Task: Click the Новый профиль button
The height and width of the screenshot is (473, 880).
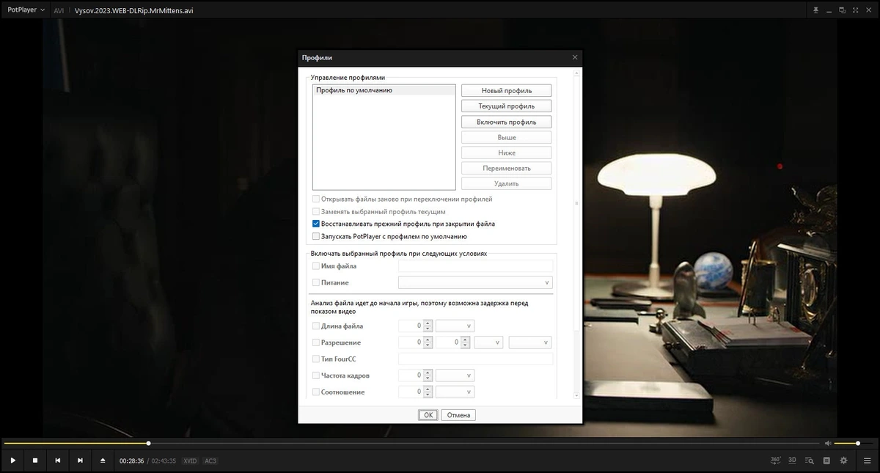Action: (506, 91)
